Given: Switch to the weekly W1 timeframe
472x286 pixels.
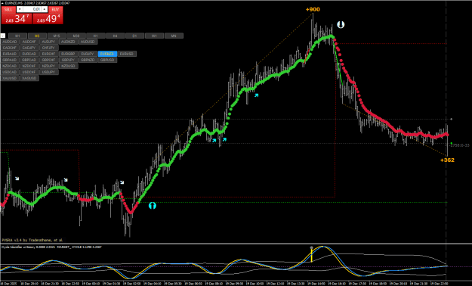Looking at the screenshot, I should (154, 36).
